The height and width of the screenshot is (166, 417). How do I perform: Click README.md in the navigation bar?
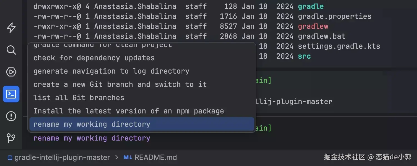pyautogui.click(x=156, y=158)
